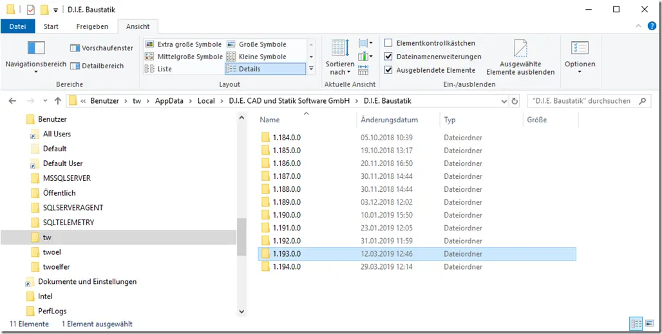Open the add columns dropdown icon
The image size is (662, 334).
(365, 56)
